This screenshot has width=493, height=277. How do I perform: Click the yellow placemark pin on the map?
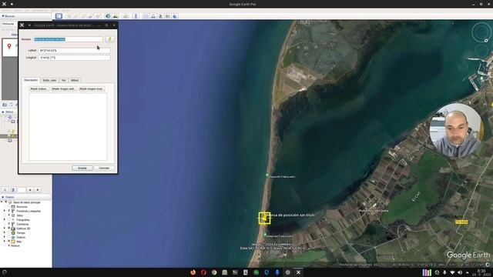tap(264, 218)
